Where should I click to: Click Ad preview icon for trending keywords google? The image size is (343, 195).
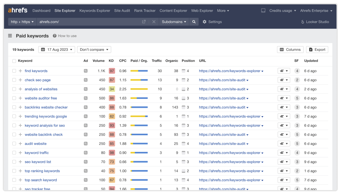click(86, 116)
